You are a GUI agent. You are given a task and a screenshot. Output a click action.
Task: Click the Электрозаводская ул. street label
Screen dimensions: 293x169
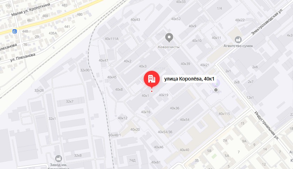tap(267, 22)
